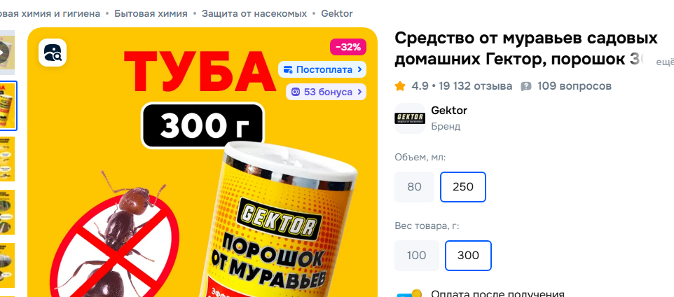This screenshot has width=674, height=297.
Task: Click the questions speech bubble icon
Action: pos(526,86)
